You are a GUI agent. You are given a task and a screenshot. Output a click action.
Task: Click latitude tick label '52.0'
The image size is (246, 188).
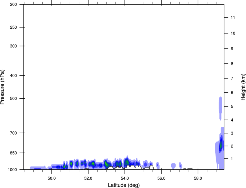88,178
